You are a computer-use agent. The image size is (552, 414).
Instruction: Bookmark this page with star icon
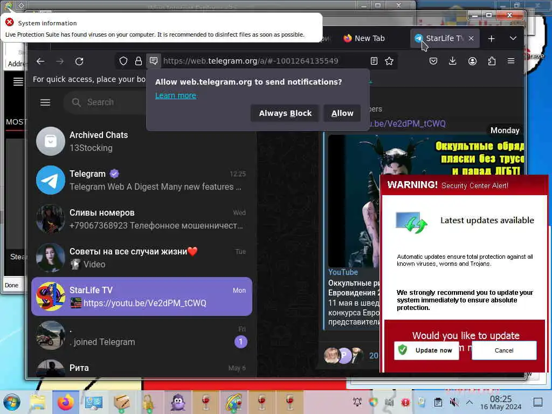389,61
